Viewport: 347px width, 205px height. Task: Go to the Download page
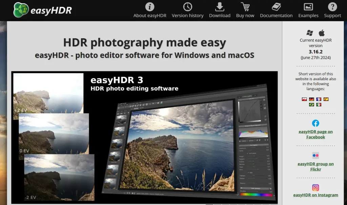click(220, 10)
